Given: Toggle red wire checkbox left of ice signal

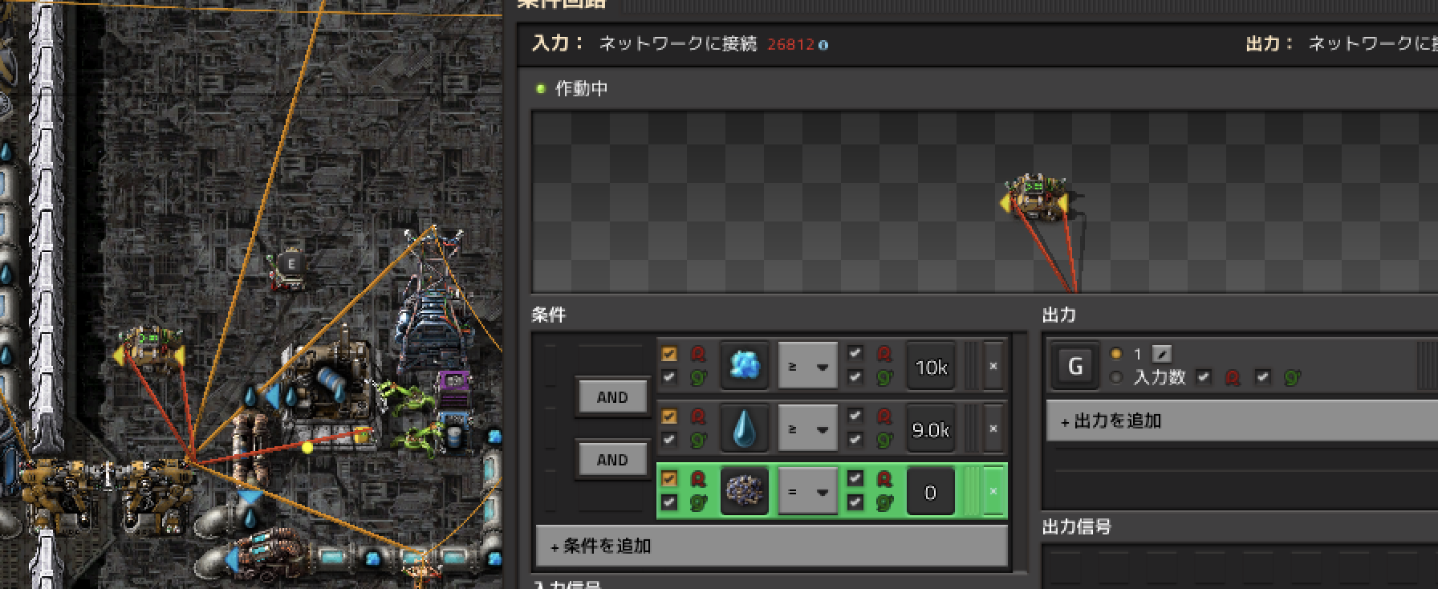Looking at the screenshot, I should pyautogui.click(x=669, y=354).
